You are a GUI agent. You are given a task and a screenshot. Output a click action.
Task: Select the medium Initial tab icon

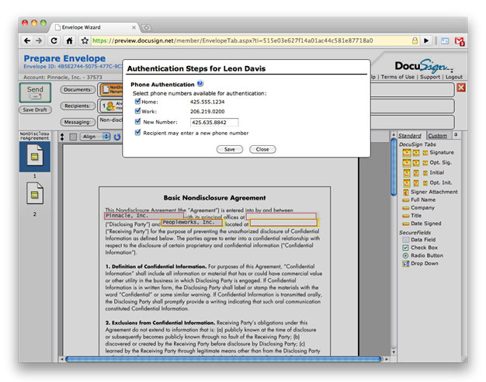(x=416, y=173)
